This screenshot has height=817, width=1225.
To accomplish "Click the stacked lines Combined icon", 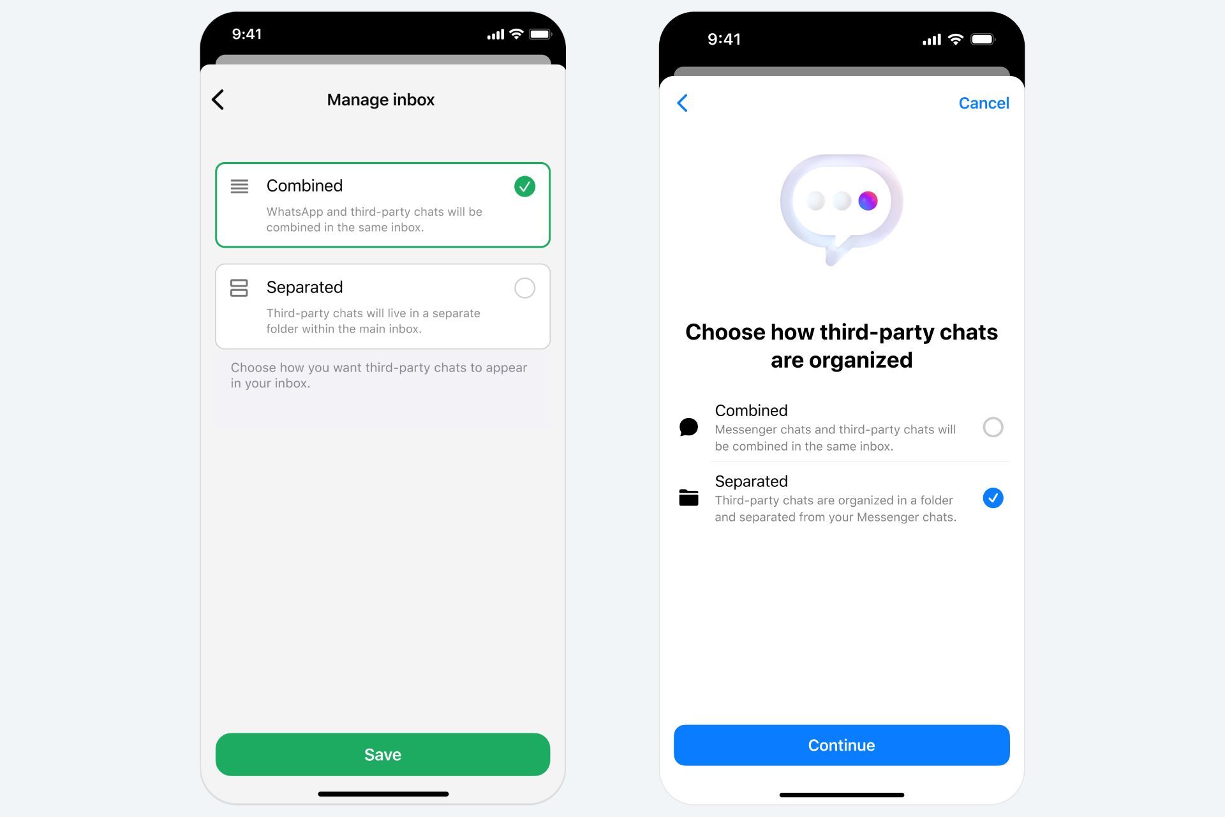I will point(240,186).
